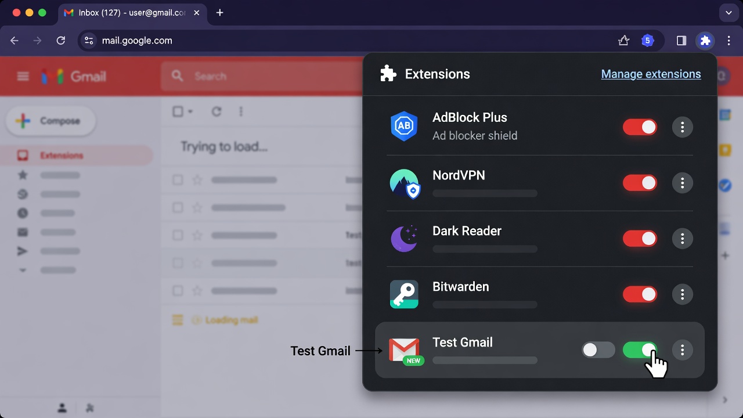The width and height of the screenshot is (743, 418).
Task: Bookmark this page with star icon
Action: 623,41
